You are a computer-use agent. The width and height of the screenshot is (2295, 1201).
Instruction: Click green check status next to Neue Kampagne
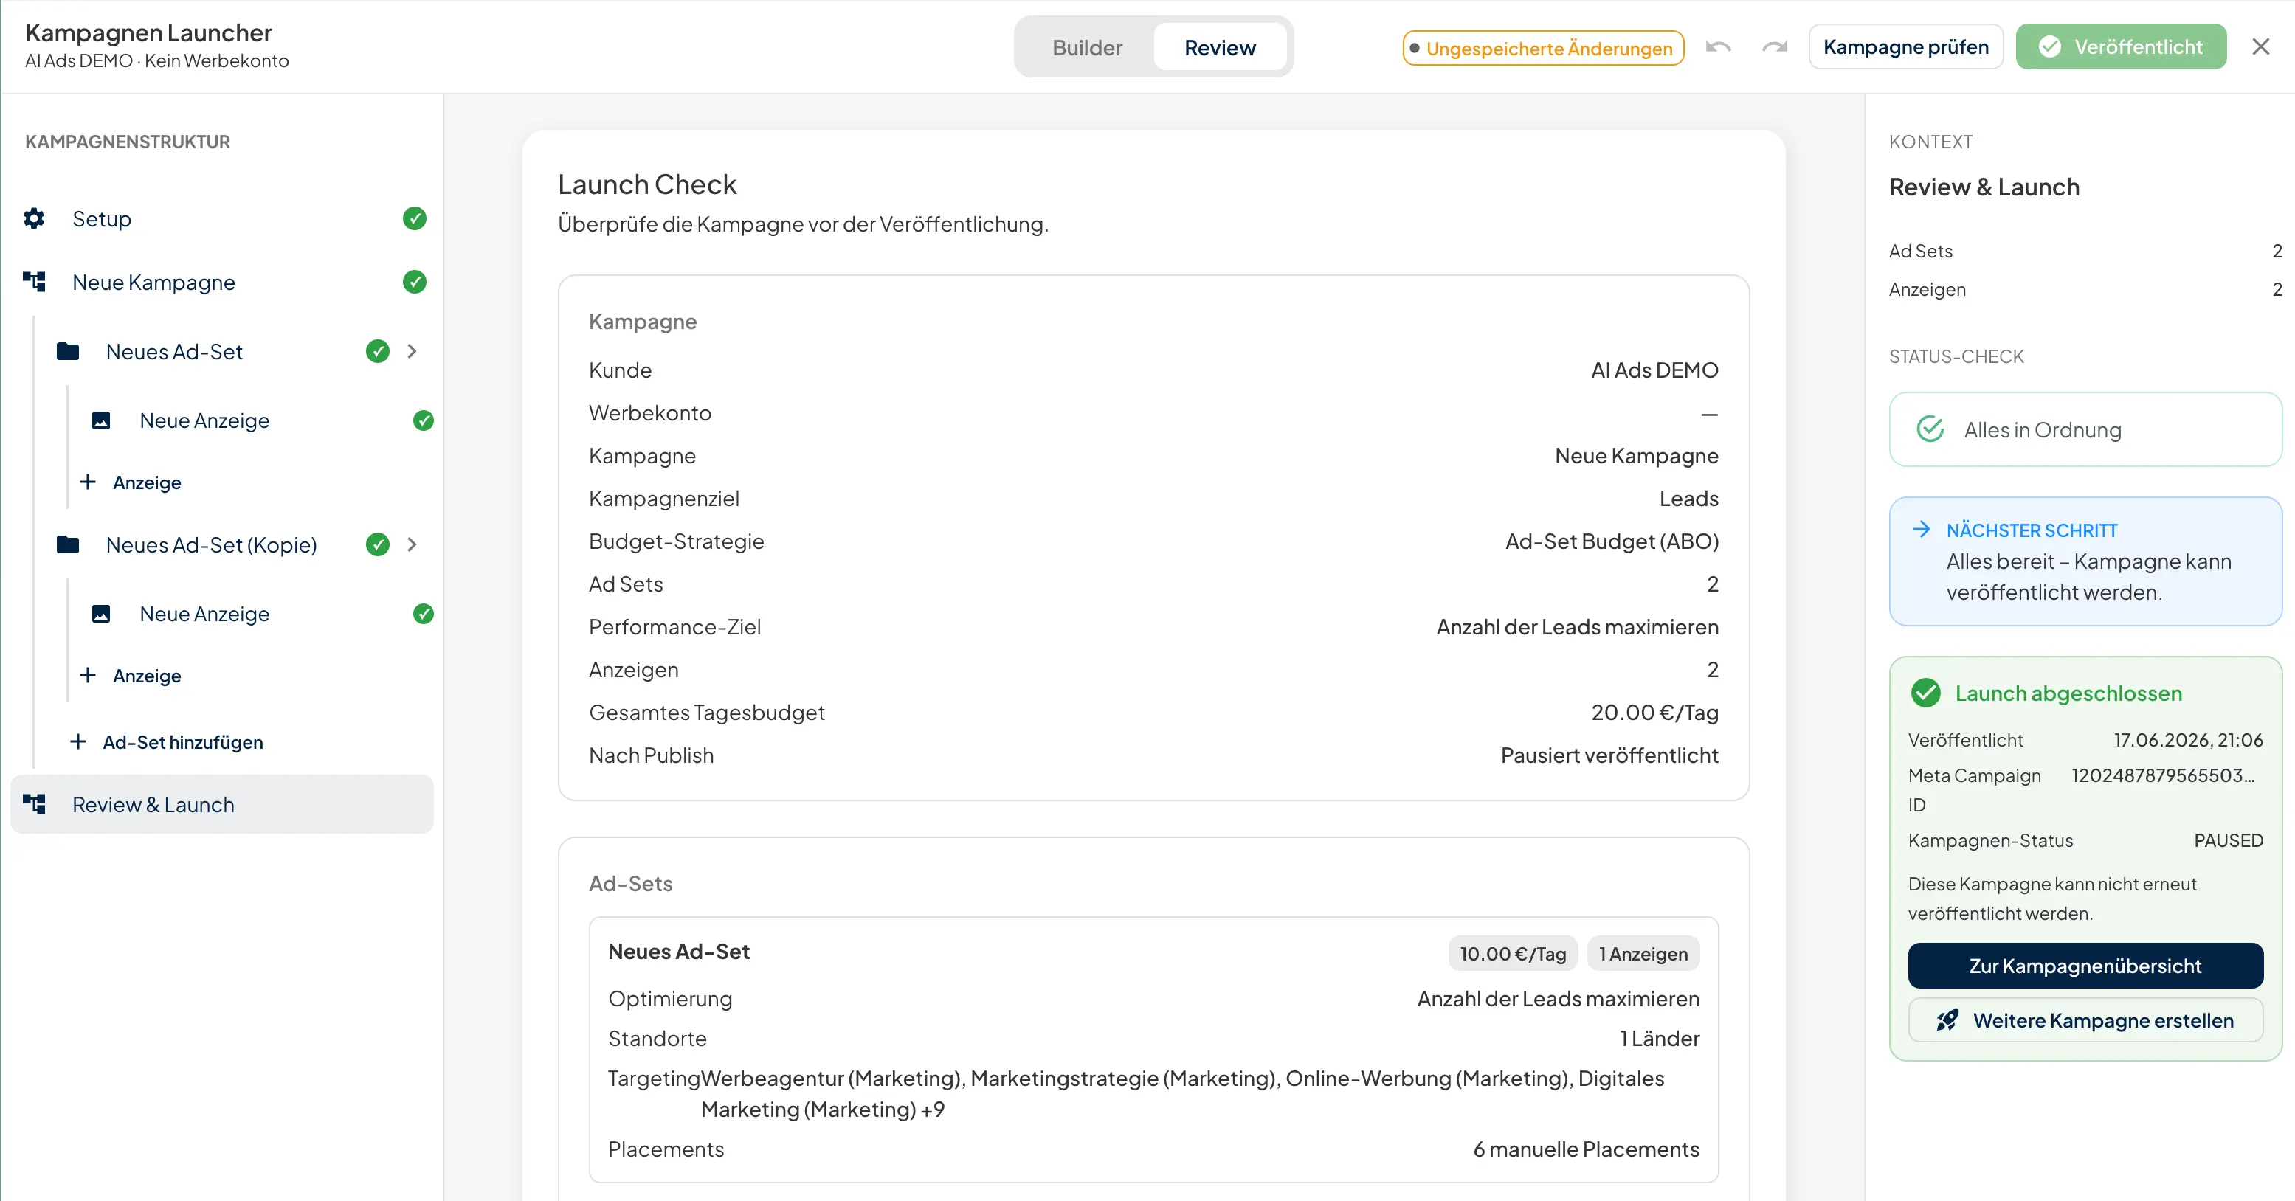tap(414, 283)
